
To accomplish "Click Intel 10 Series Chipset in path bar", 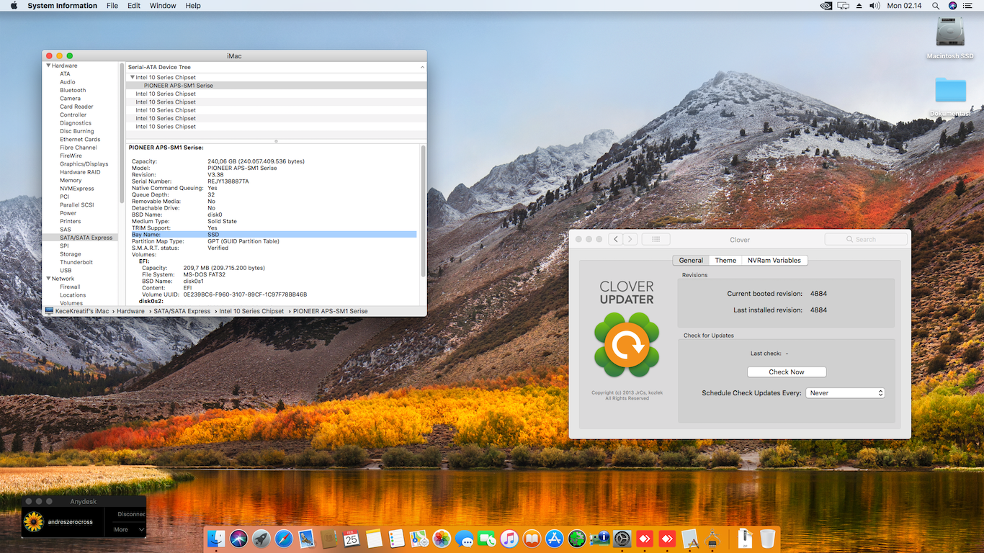I will coord(251,311).
